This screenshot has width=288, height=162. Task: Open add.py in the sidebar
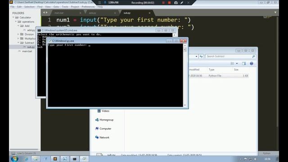point(31,30)
